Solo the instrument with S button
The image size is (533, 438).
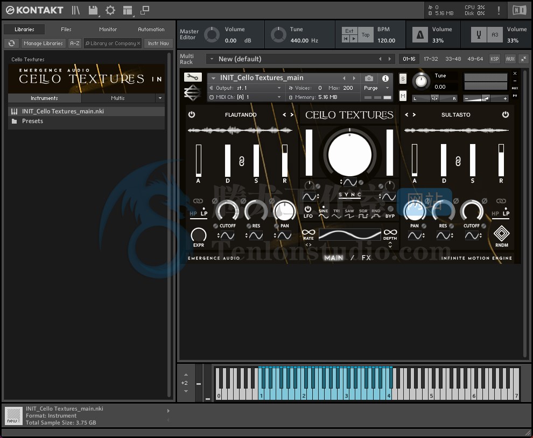(403, 78)
